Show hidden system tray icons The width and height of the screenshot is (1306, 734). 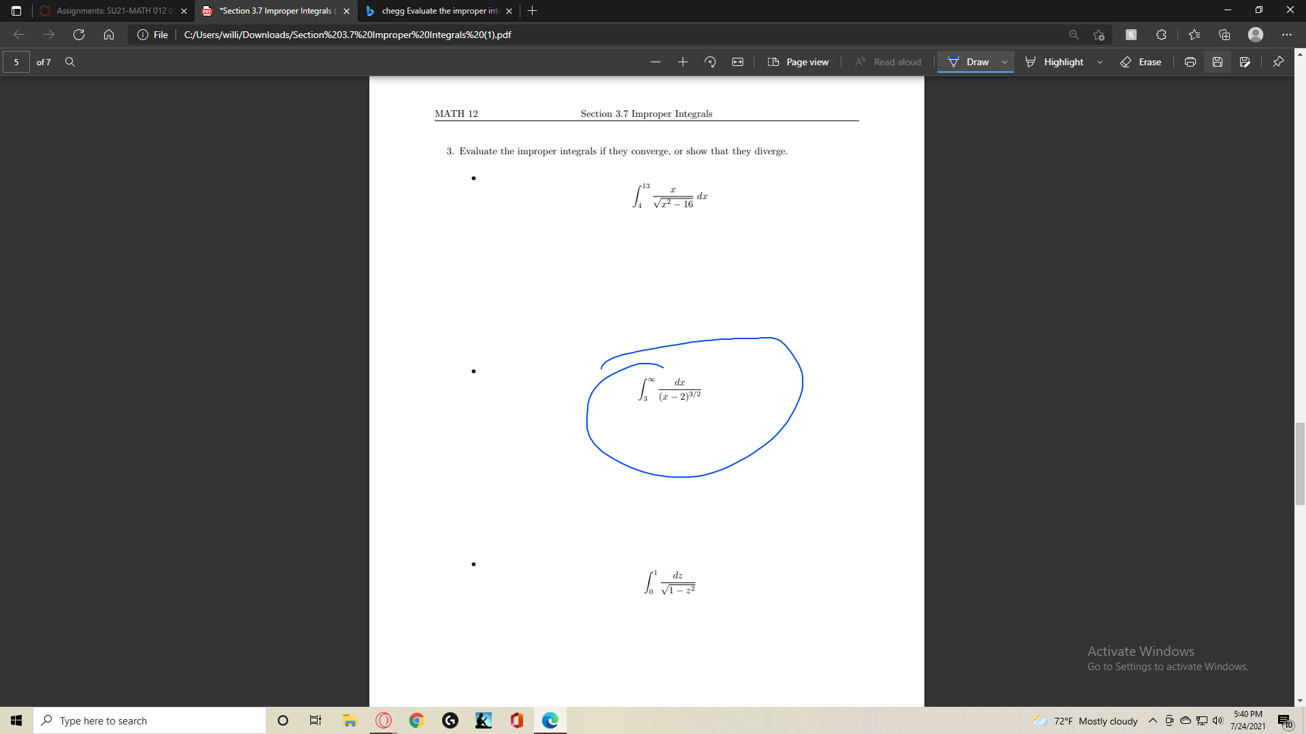(x=1152, y=720)
